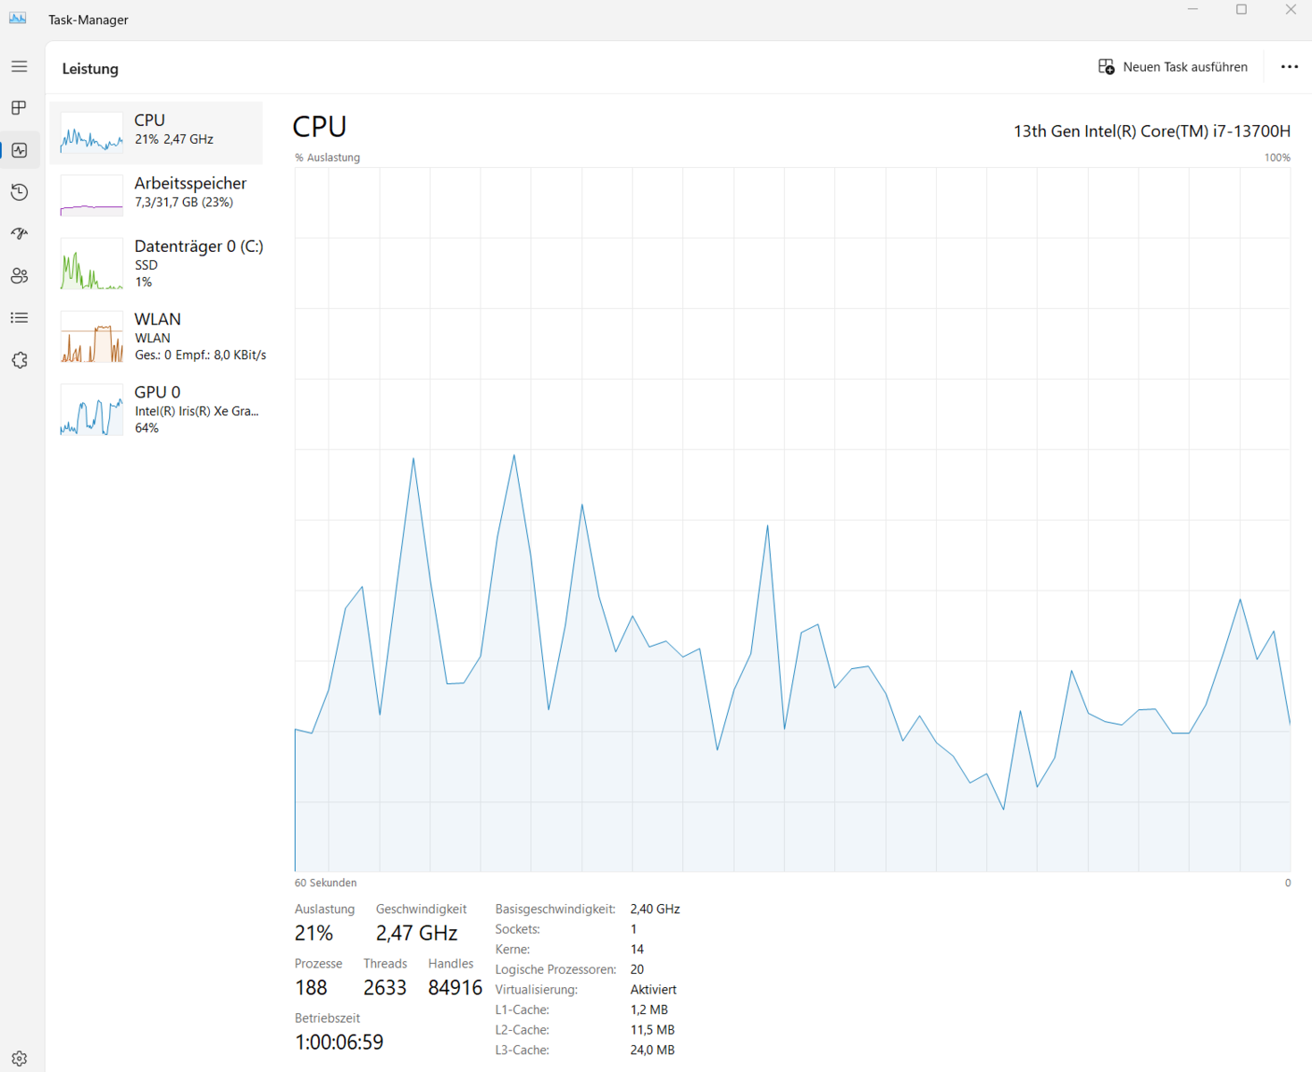Click the L3-Cache value '24,0 MB'
Image resolution: width=1312 pixels, height=1072 pixels.
(653, 1051)
